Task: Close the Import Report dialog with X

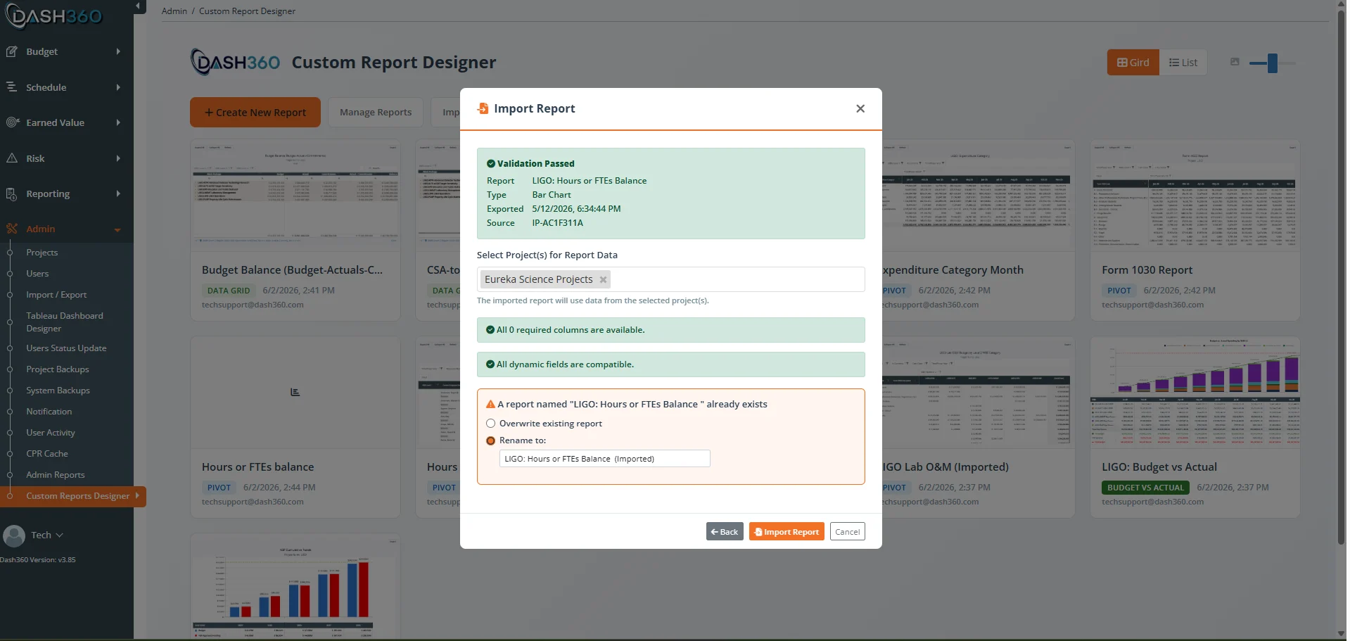Action: pos(860,108)
